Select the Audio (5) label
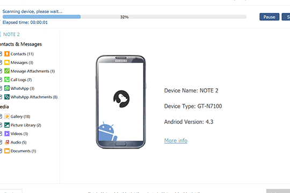The height and width of the screenshot is (193, 290). pyautogui.click(x=18, y=142)
